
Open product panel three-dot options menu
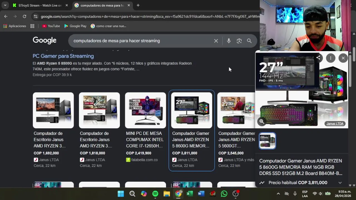click(x=331, y=58)
